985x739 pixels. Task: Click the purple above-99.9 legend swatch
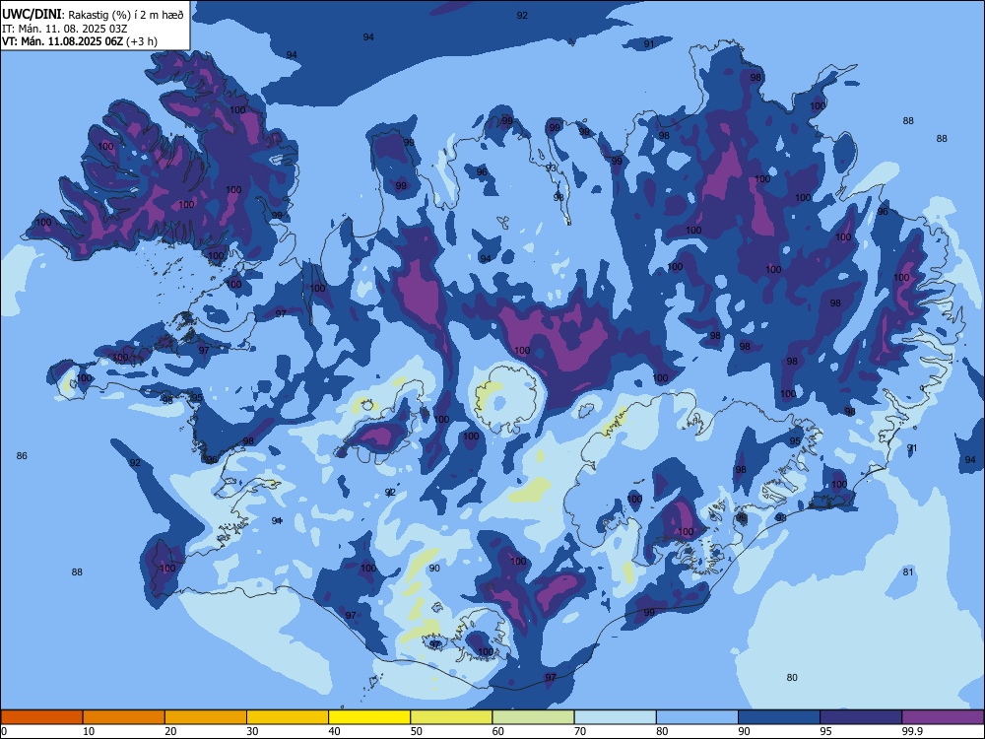click(943, 717)
